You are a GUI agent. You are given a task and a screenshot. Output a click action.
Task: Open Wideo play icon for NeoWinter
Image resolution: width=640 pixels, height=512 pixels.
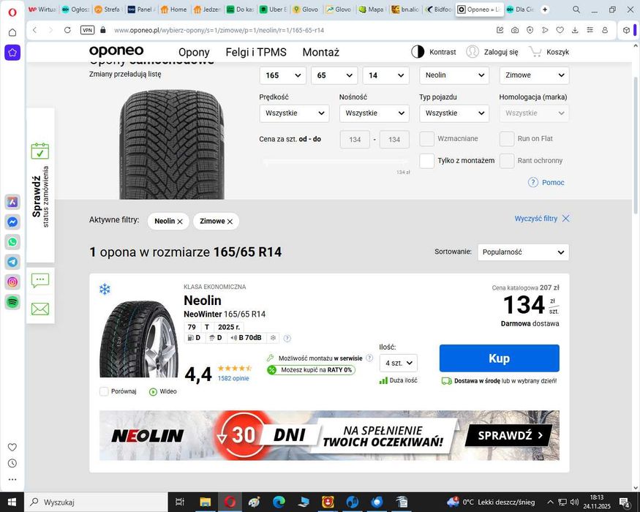pyautogui.click(x=153, y=391)
